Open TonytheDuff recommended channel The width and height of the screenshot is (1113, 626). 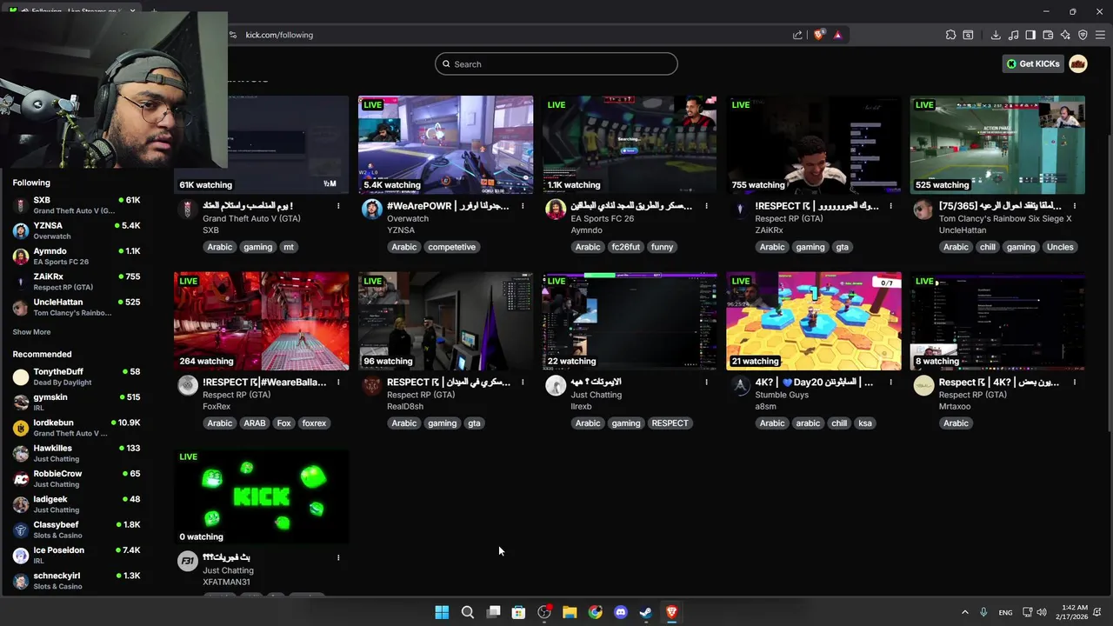(77, 376)
